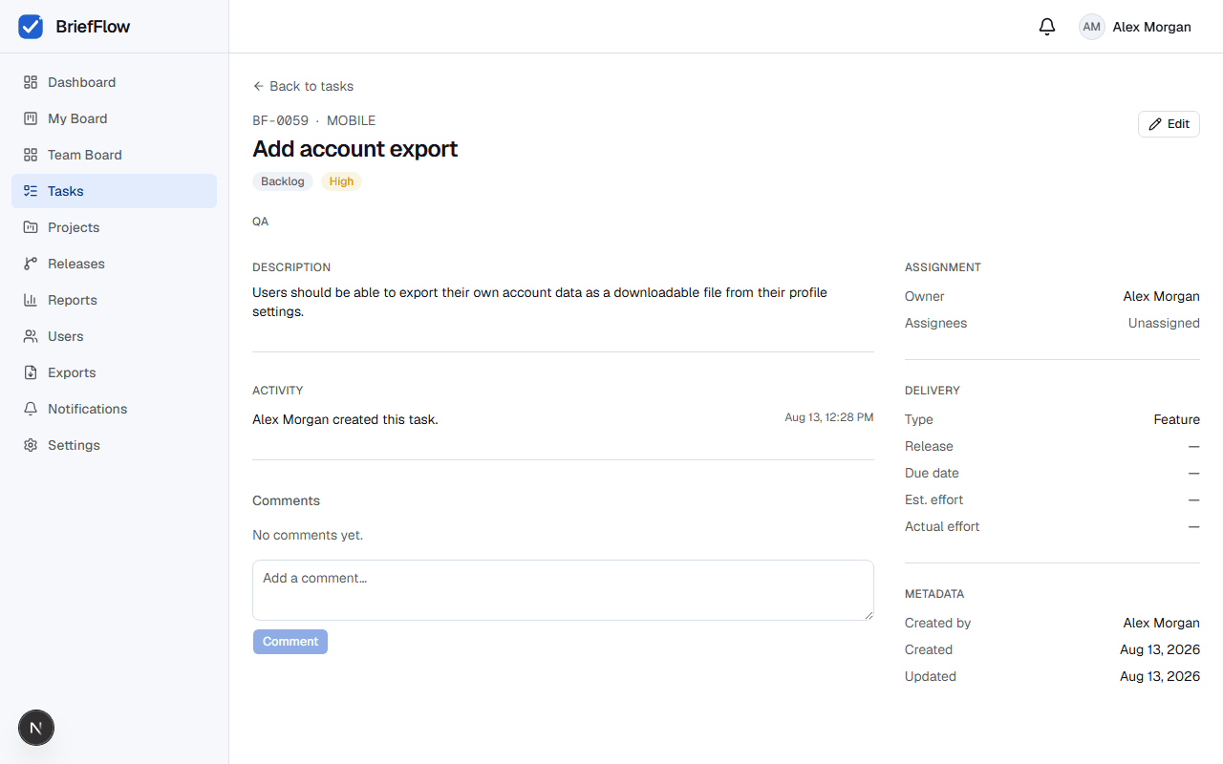
Task: Click the Est. effort row dash value
Action: [x=1194, y=499]
